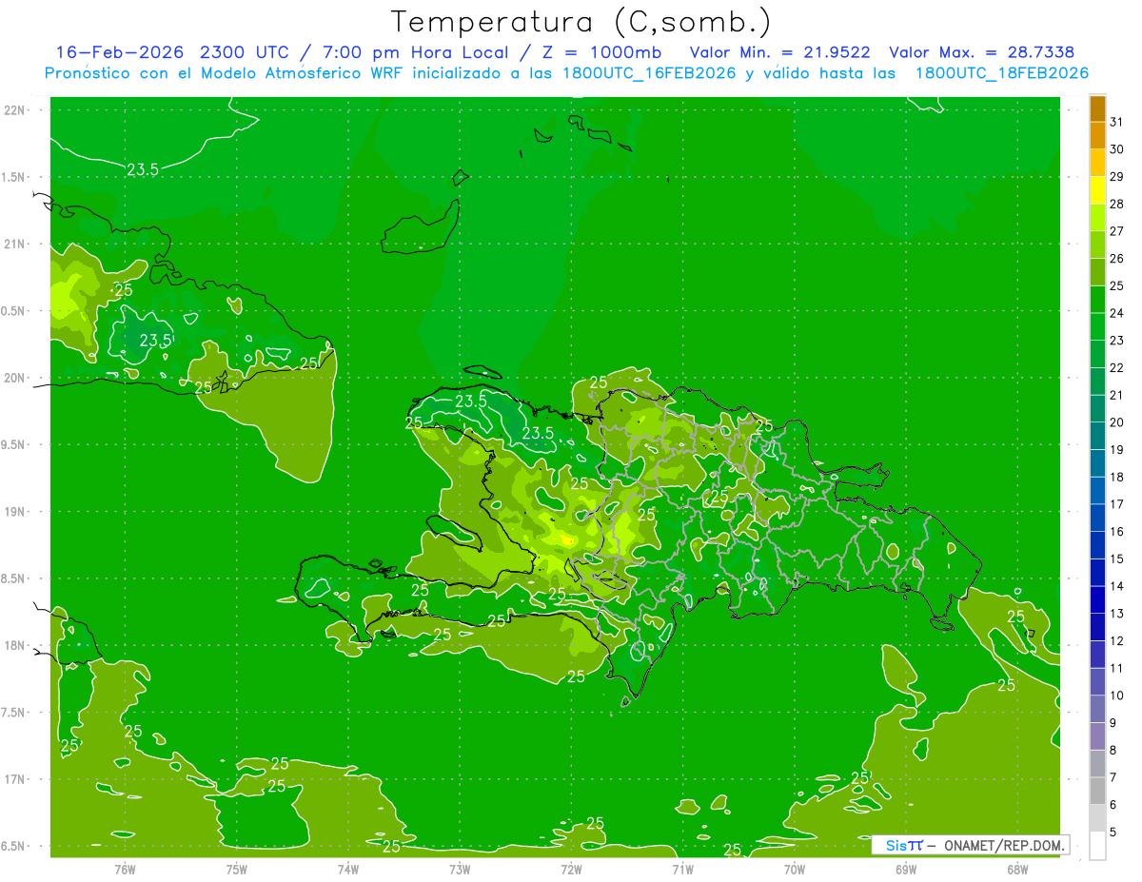Click "Pronóstico con el Modelo Atmósferico WRF" text

226,73
